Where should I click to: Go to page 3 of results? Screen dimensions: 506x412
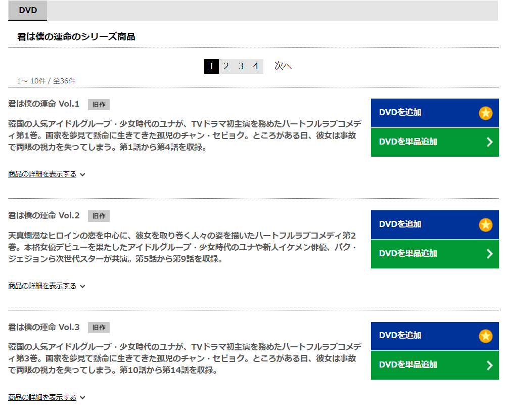tap(241, 66)
